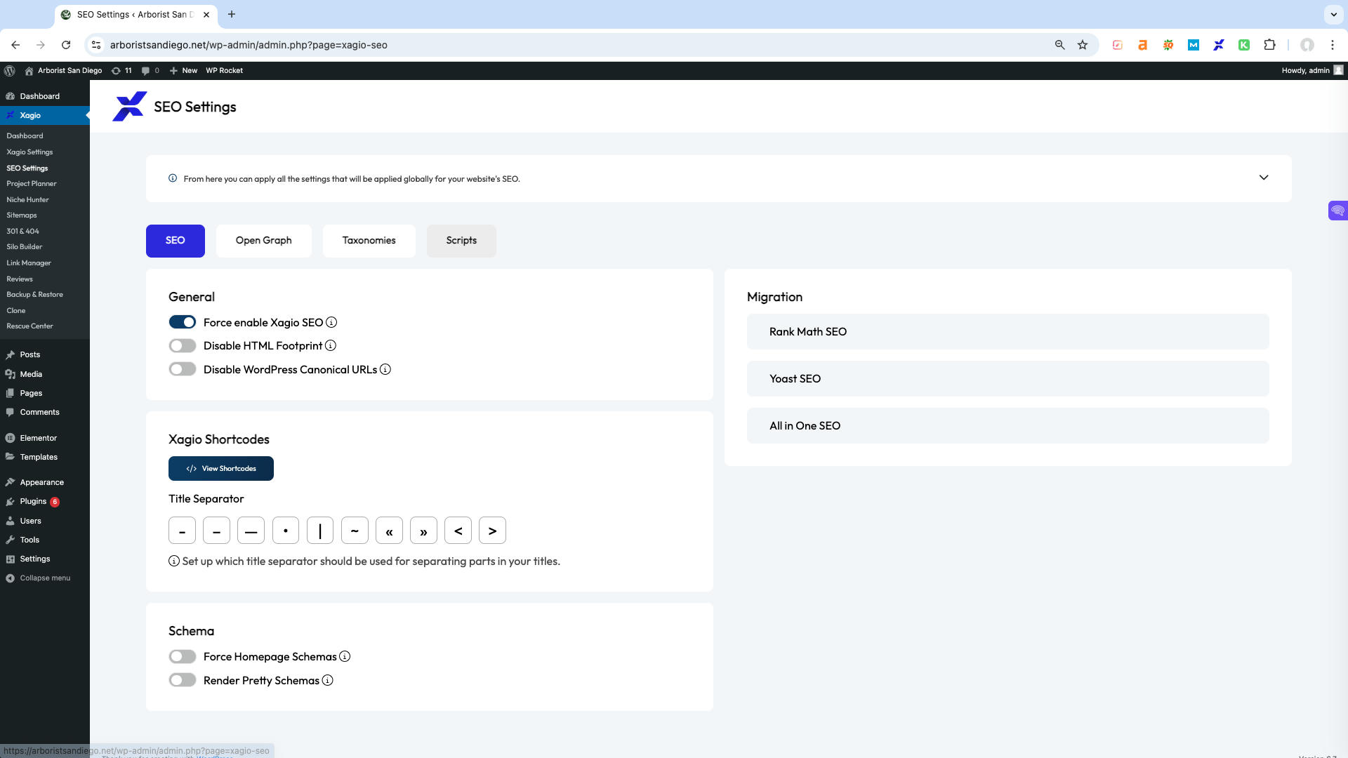Open Howdy, admin account menu
This screenshot has width=1348, height=758.
pos(1312,70)
